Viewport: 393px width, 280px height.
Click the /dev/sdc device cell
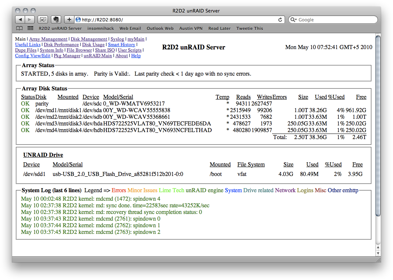point(92,104)
